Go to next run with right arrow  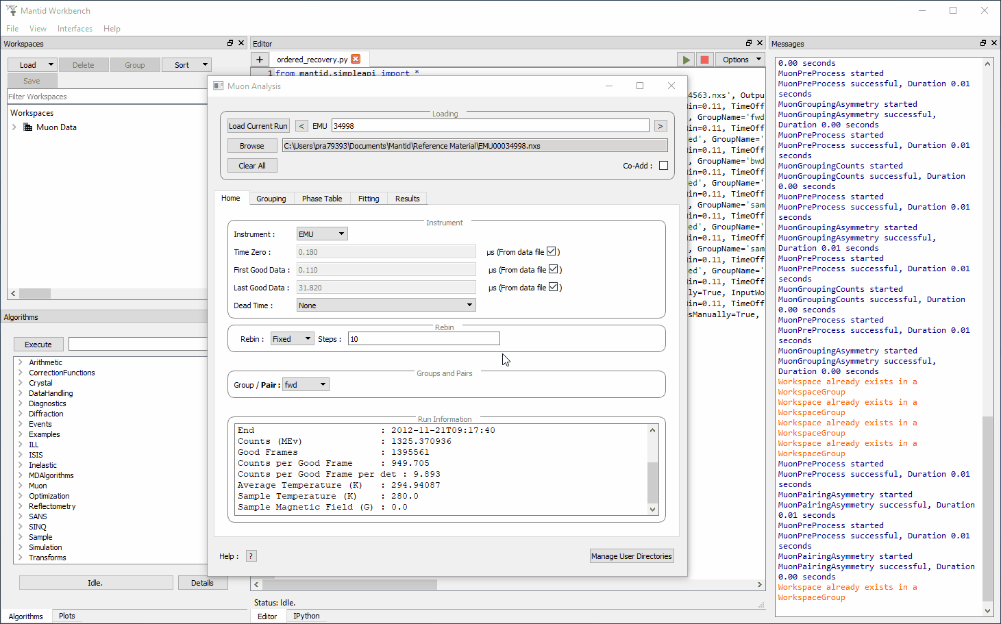660,126
